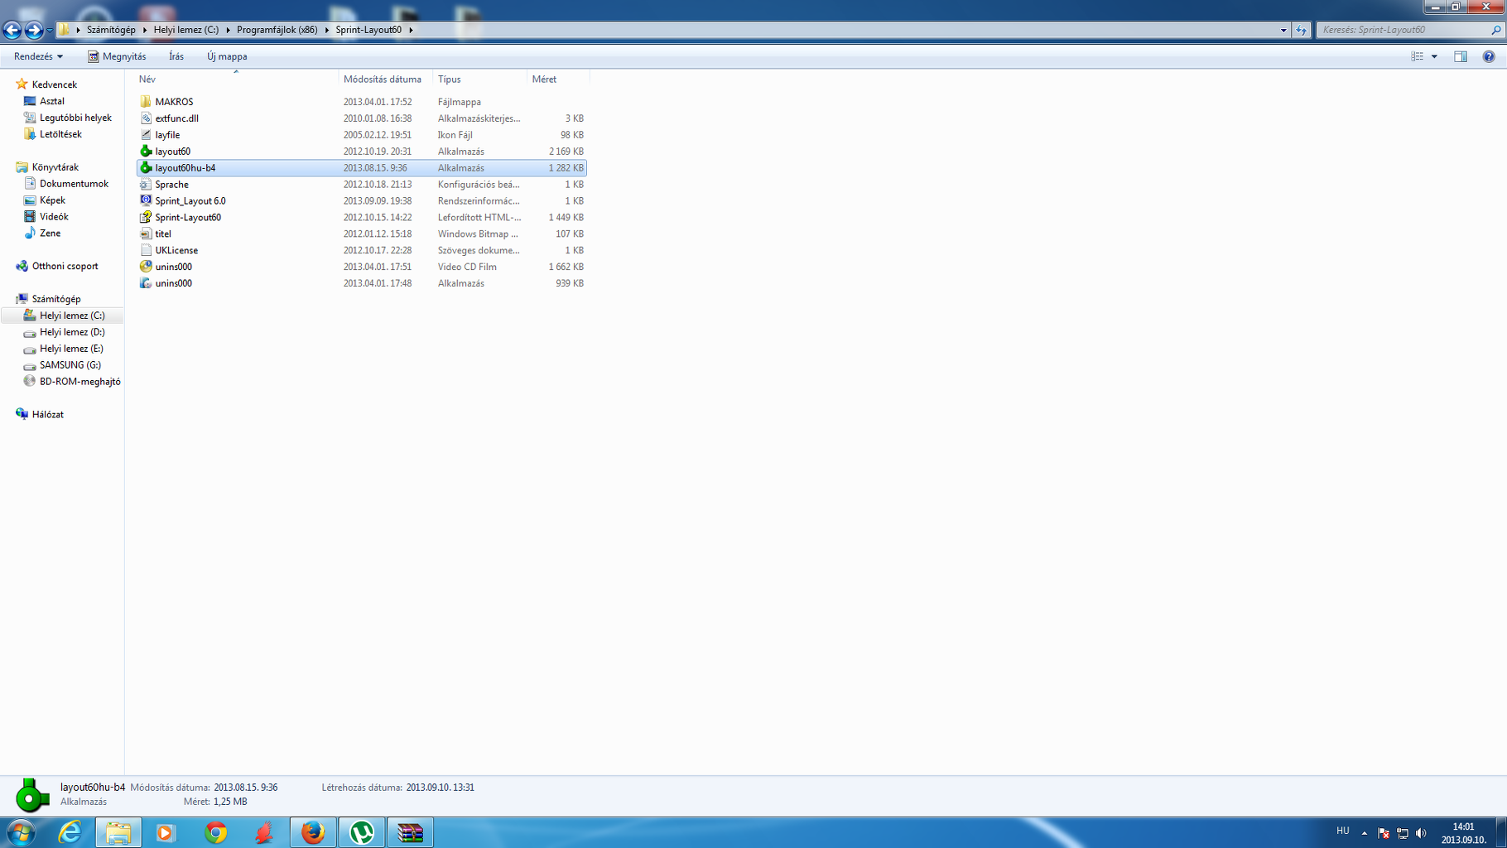Select the Sprache configuration file icon
The image size is (1507, 848).
(x=146, y=185)
